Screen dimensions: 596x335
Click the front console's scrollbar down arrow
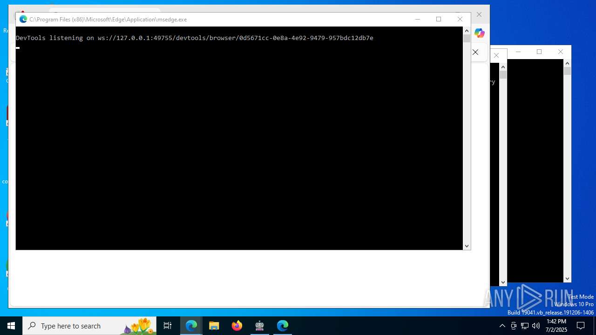(467, 246)
